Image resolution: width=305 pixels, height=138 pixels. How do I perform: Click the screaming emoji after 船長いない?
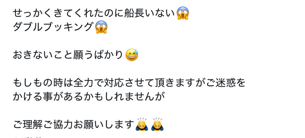point(183,13)
